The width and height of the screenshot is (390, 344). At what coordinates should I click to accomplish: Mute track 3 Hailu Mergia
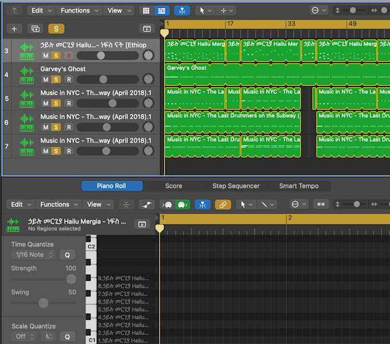click(x=46, y=56)
